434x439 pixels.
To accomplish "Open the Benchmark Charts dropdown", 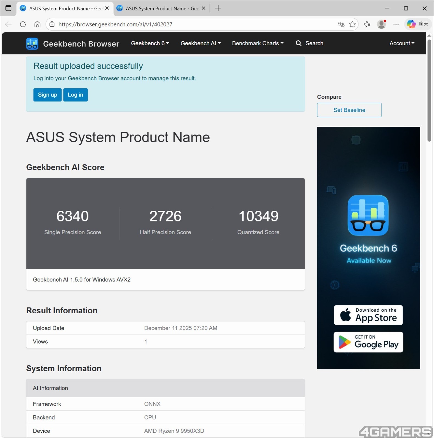I will (x=258, y=43).
